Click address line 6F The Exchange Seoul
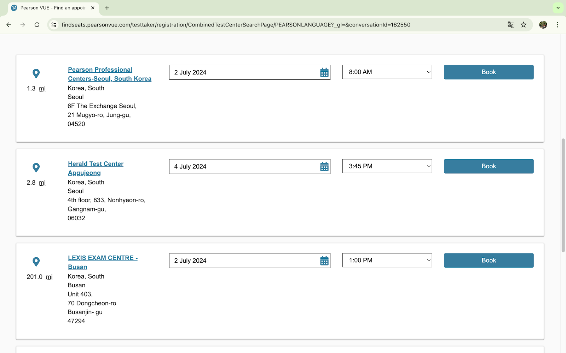Viewport: 566px width, 353px height. coord(102,106)
